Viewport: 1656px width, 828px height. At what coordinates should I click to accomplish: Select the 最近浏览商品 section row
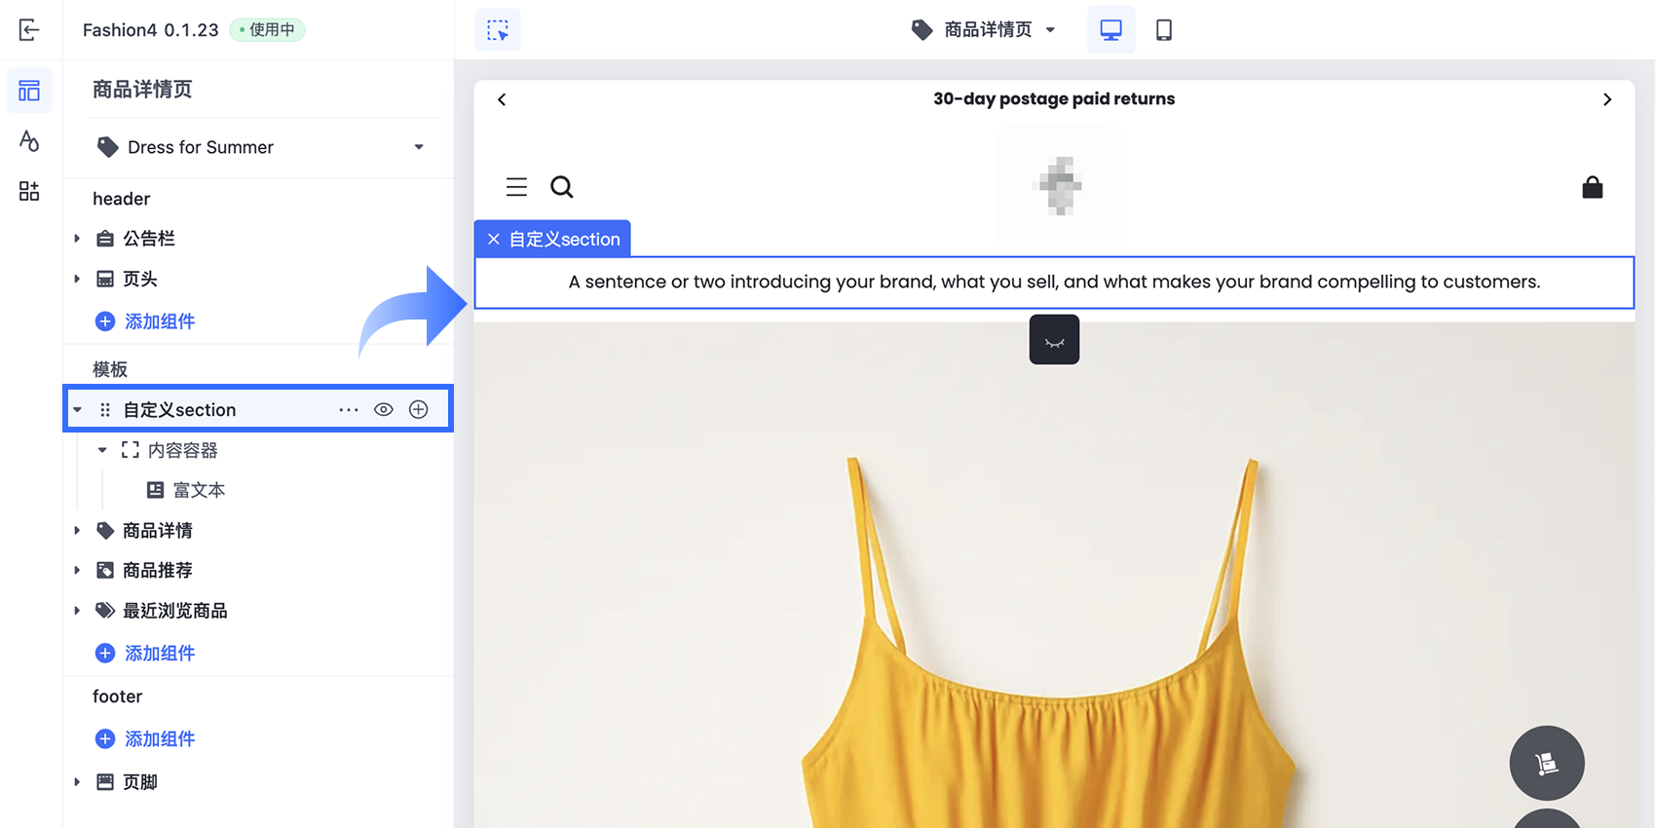(258, 611)
